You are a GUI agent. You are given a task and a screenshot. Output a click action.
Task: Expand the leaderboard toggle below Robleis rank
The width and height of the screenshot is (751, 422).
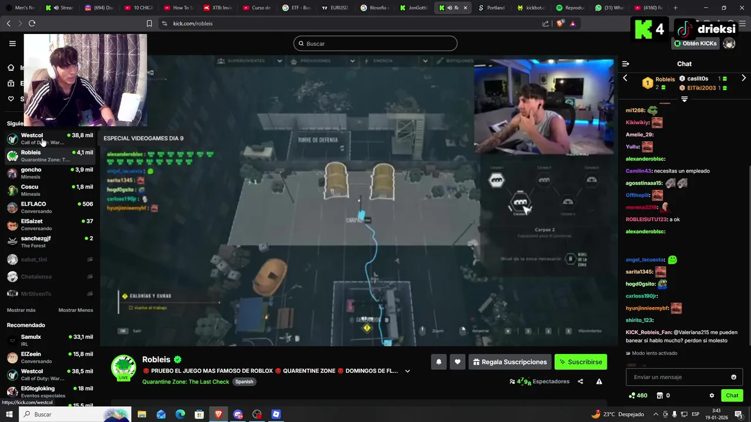point(684,99)
